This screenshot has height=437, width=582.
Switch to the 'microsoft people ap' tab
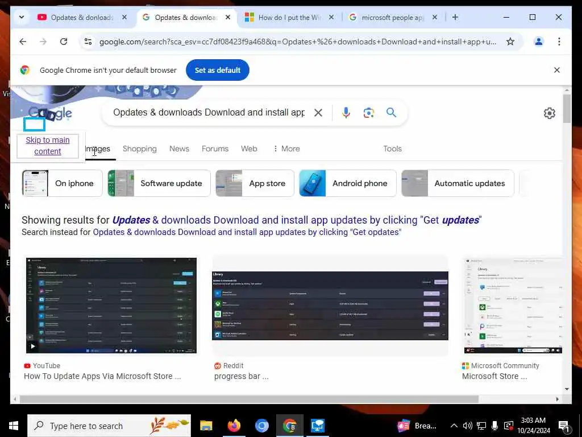pyautogui.click(x=393, y=18)
